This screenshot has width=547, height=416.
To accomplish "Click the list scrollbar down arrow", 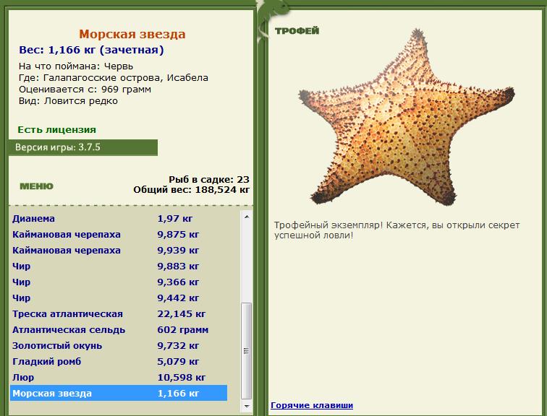I will tap(247, 406).
